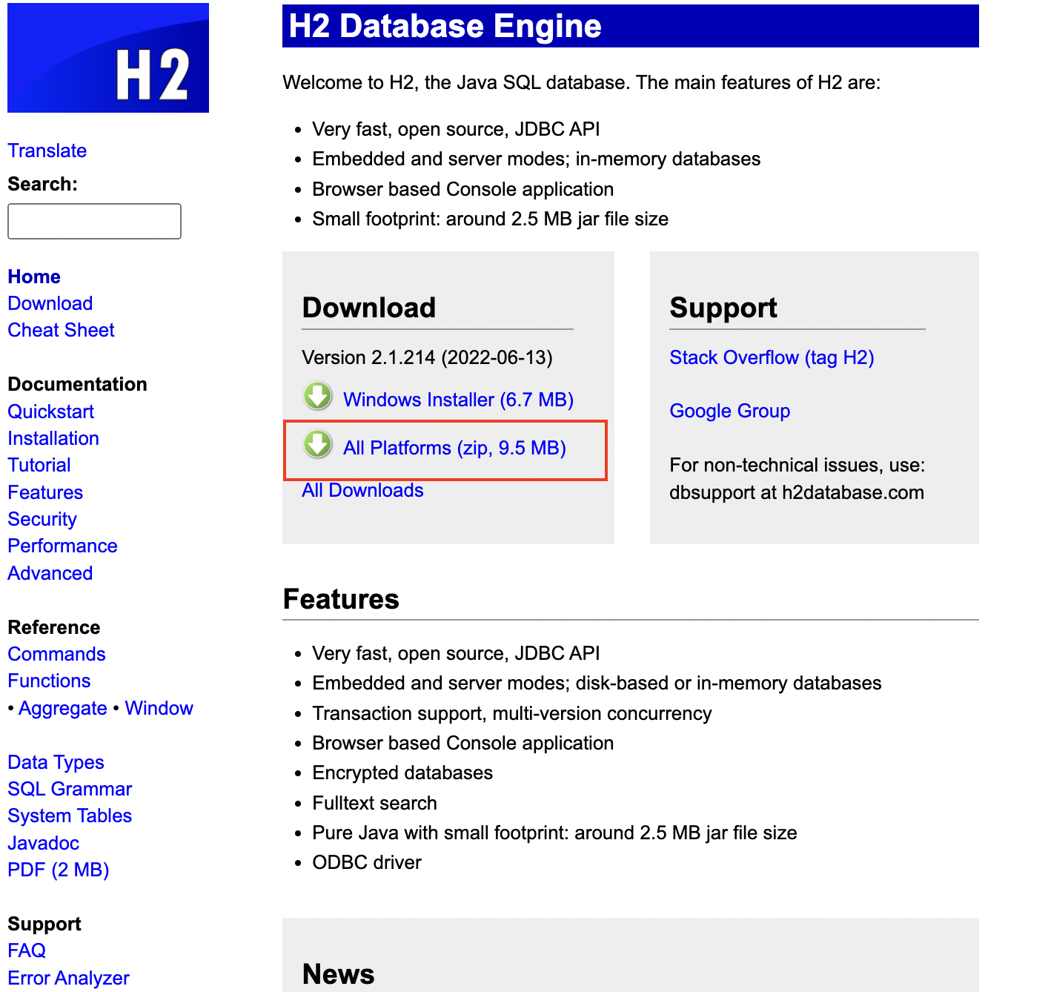1048x992 pixels.
Task: Open the Data Types reference
Action: [56, 762]
